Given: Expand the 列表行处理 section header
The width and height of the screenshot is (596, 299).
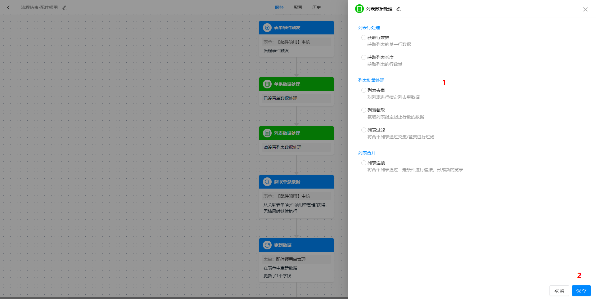Looking at the screenshot, I should (369, 28).
